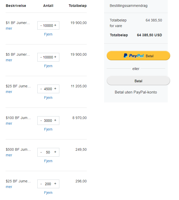Increase quantity of the 4500 item
This screenshot has width=179, height=200.
coord(55,89)
